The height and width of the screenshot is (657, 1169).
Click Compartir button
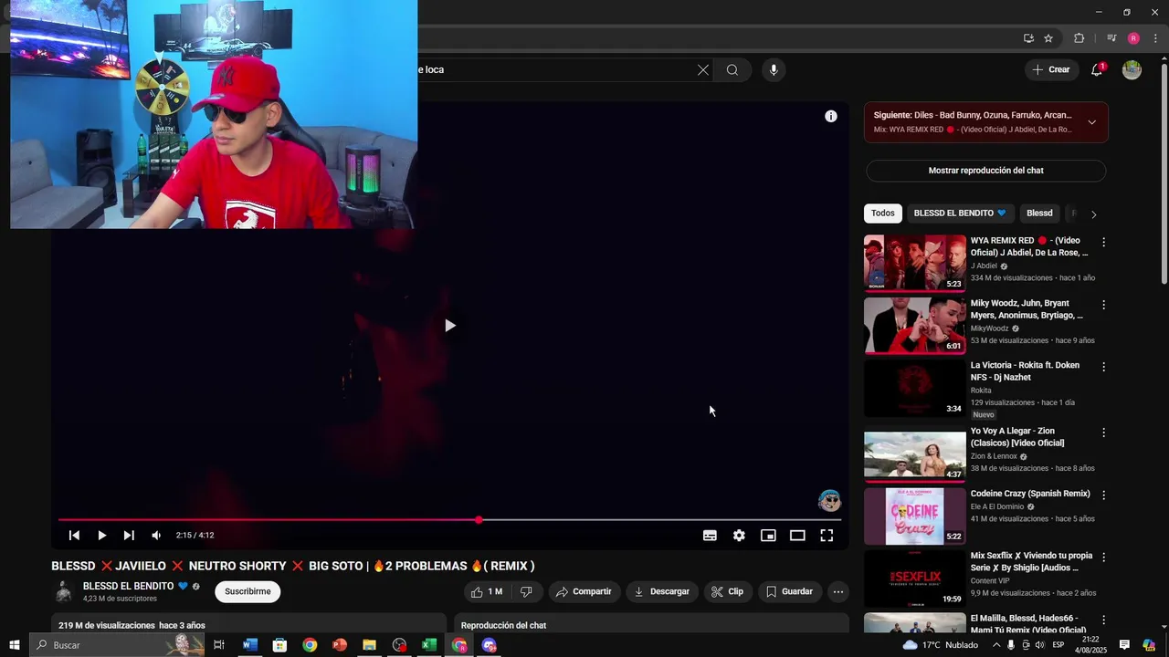[x=584, y=591]
